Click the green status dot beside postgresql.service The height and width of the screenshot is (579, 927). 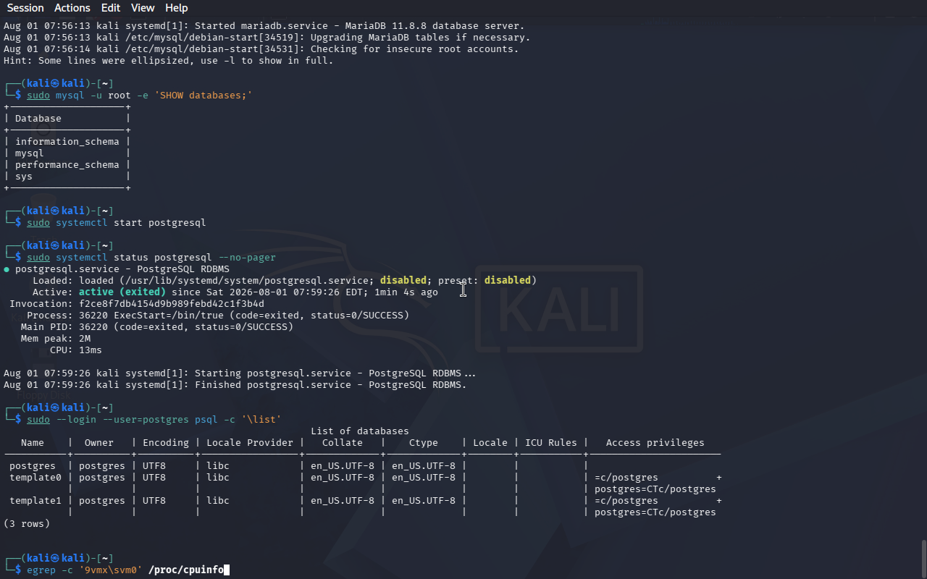[x=7, y=269]
